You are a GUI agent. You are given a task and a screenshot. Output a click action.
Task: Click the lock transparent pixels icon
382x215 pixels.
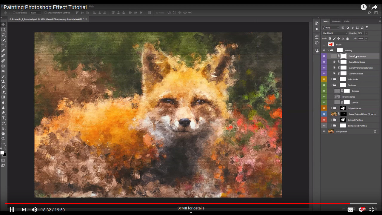click(329, 39)
